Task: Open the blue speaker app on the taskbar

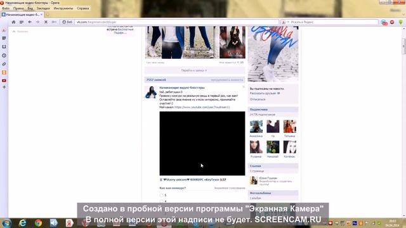Action: 54,223
